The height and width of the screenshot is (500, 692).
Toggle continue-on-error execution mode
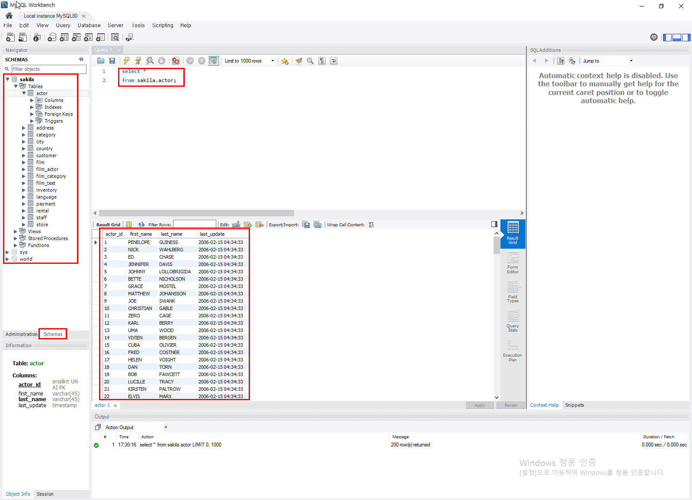[176, 61]
